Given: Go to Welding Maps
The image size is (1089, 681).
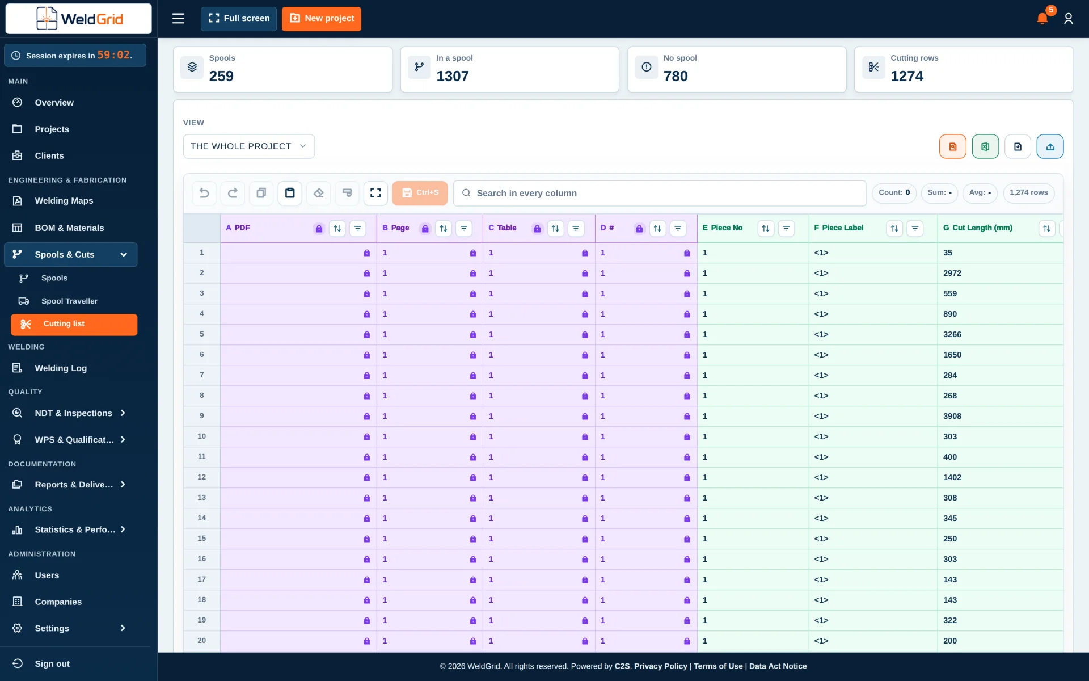Looking at the screenshot, I should click(70, 201).
